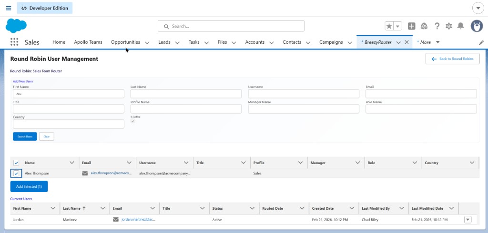This screenshot has height=233, width=488.
Task: Open the App Launcher dots grid
Action: 14,42
